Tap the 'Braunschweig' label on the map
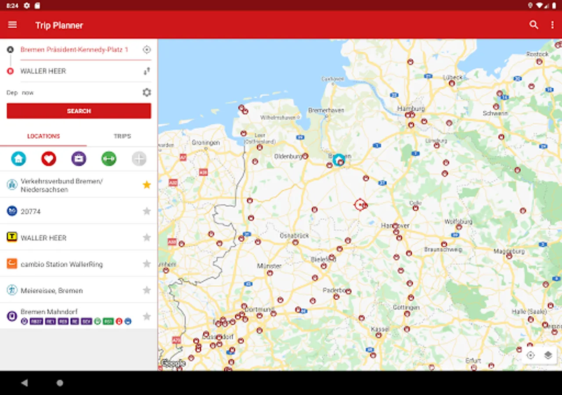 click(x=443, y=249)
